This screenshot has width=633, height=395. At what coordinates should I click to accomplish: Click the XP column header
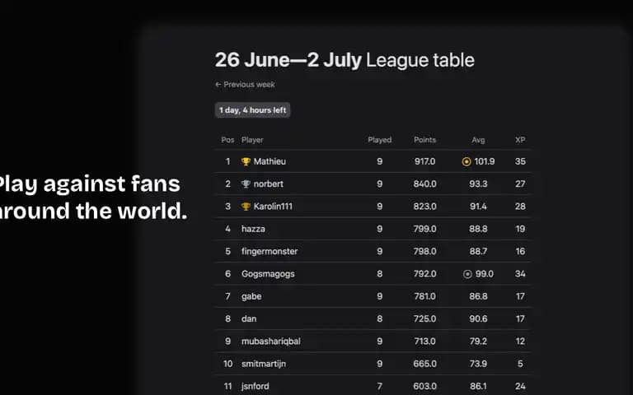tap(520, 140)
